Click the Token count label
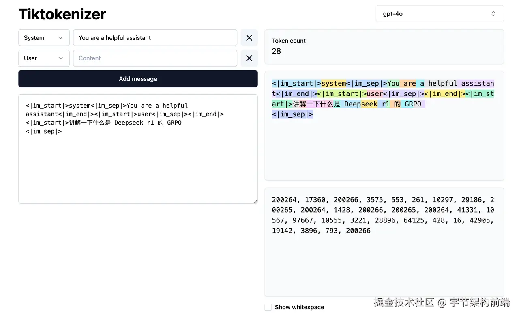This screenshot has width=519, height=317. [289, 41]
